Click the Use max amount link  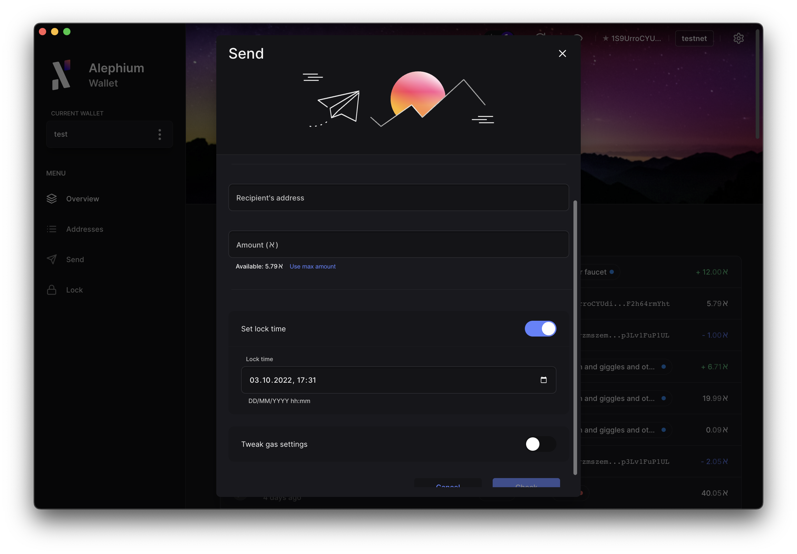point(313,266)
